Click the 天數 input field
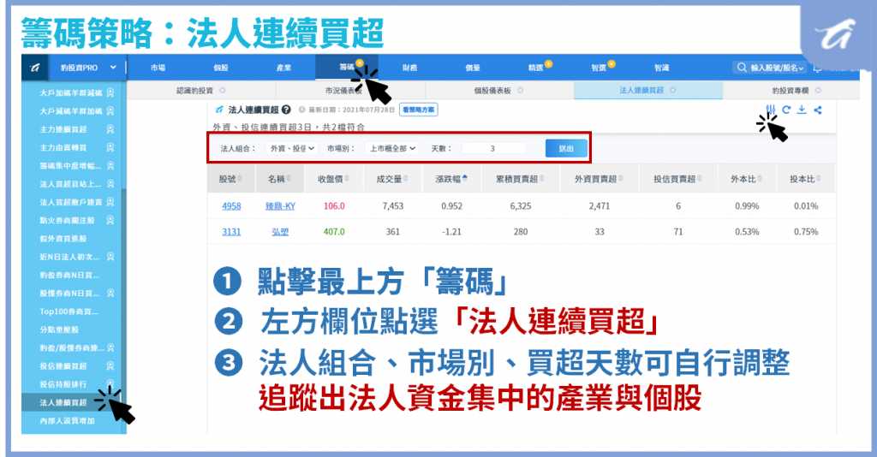This screenshot has height=457, width=877. click(x=493, y=149)
